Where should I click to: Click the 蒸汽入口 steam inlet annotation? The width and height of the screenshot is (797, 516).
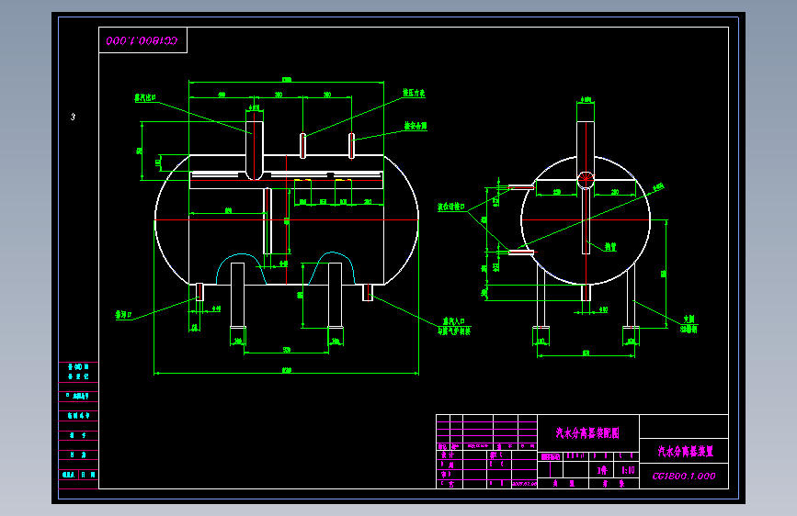[453, 321]
